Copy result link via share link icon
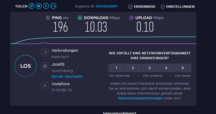 pos(32,6)
